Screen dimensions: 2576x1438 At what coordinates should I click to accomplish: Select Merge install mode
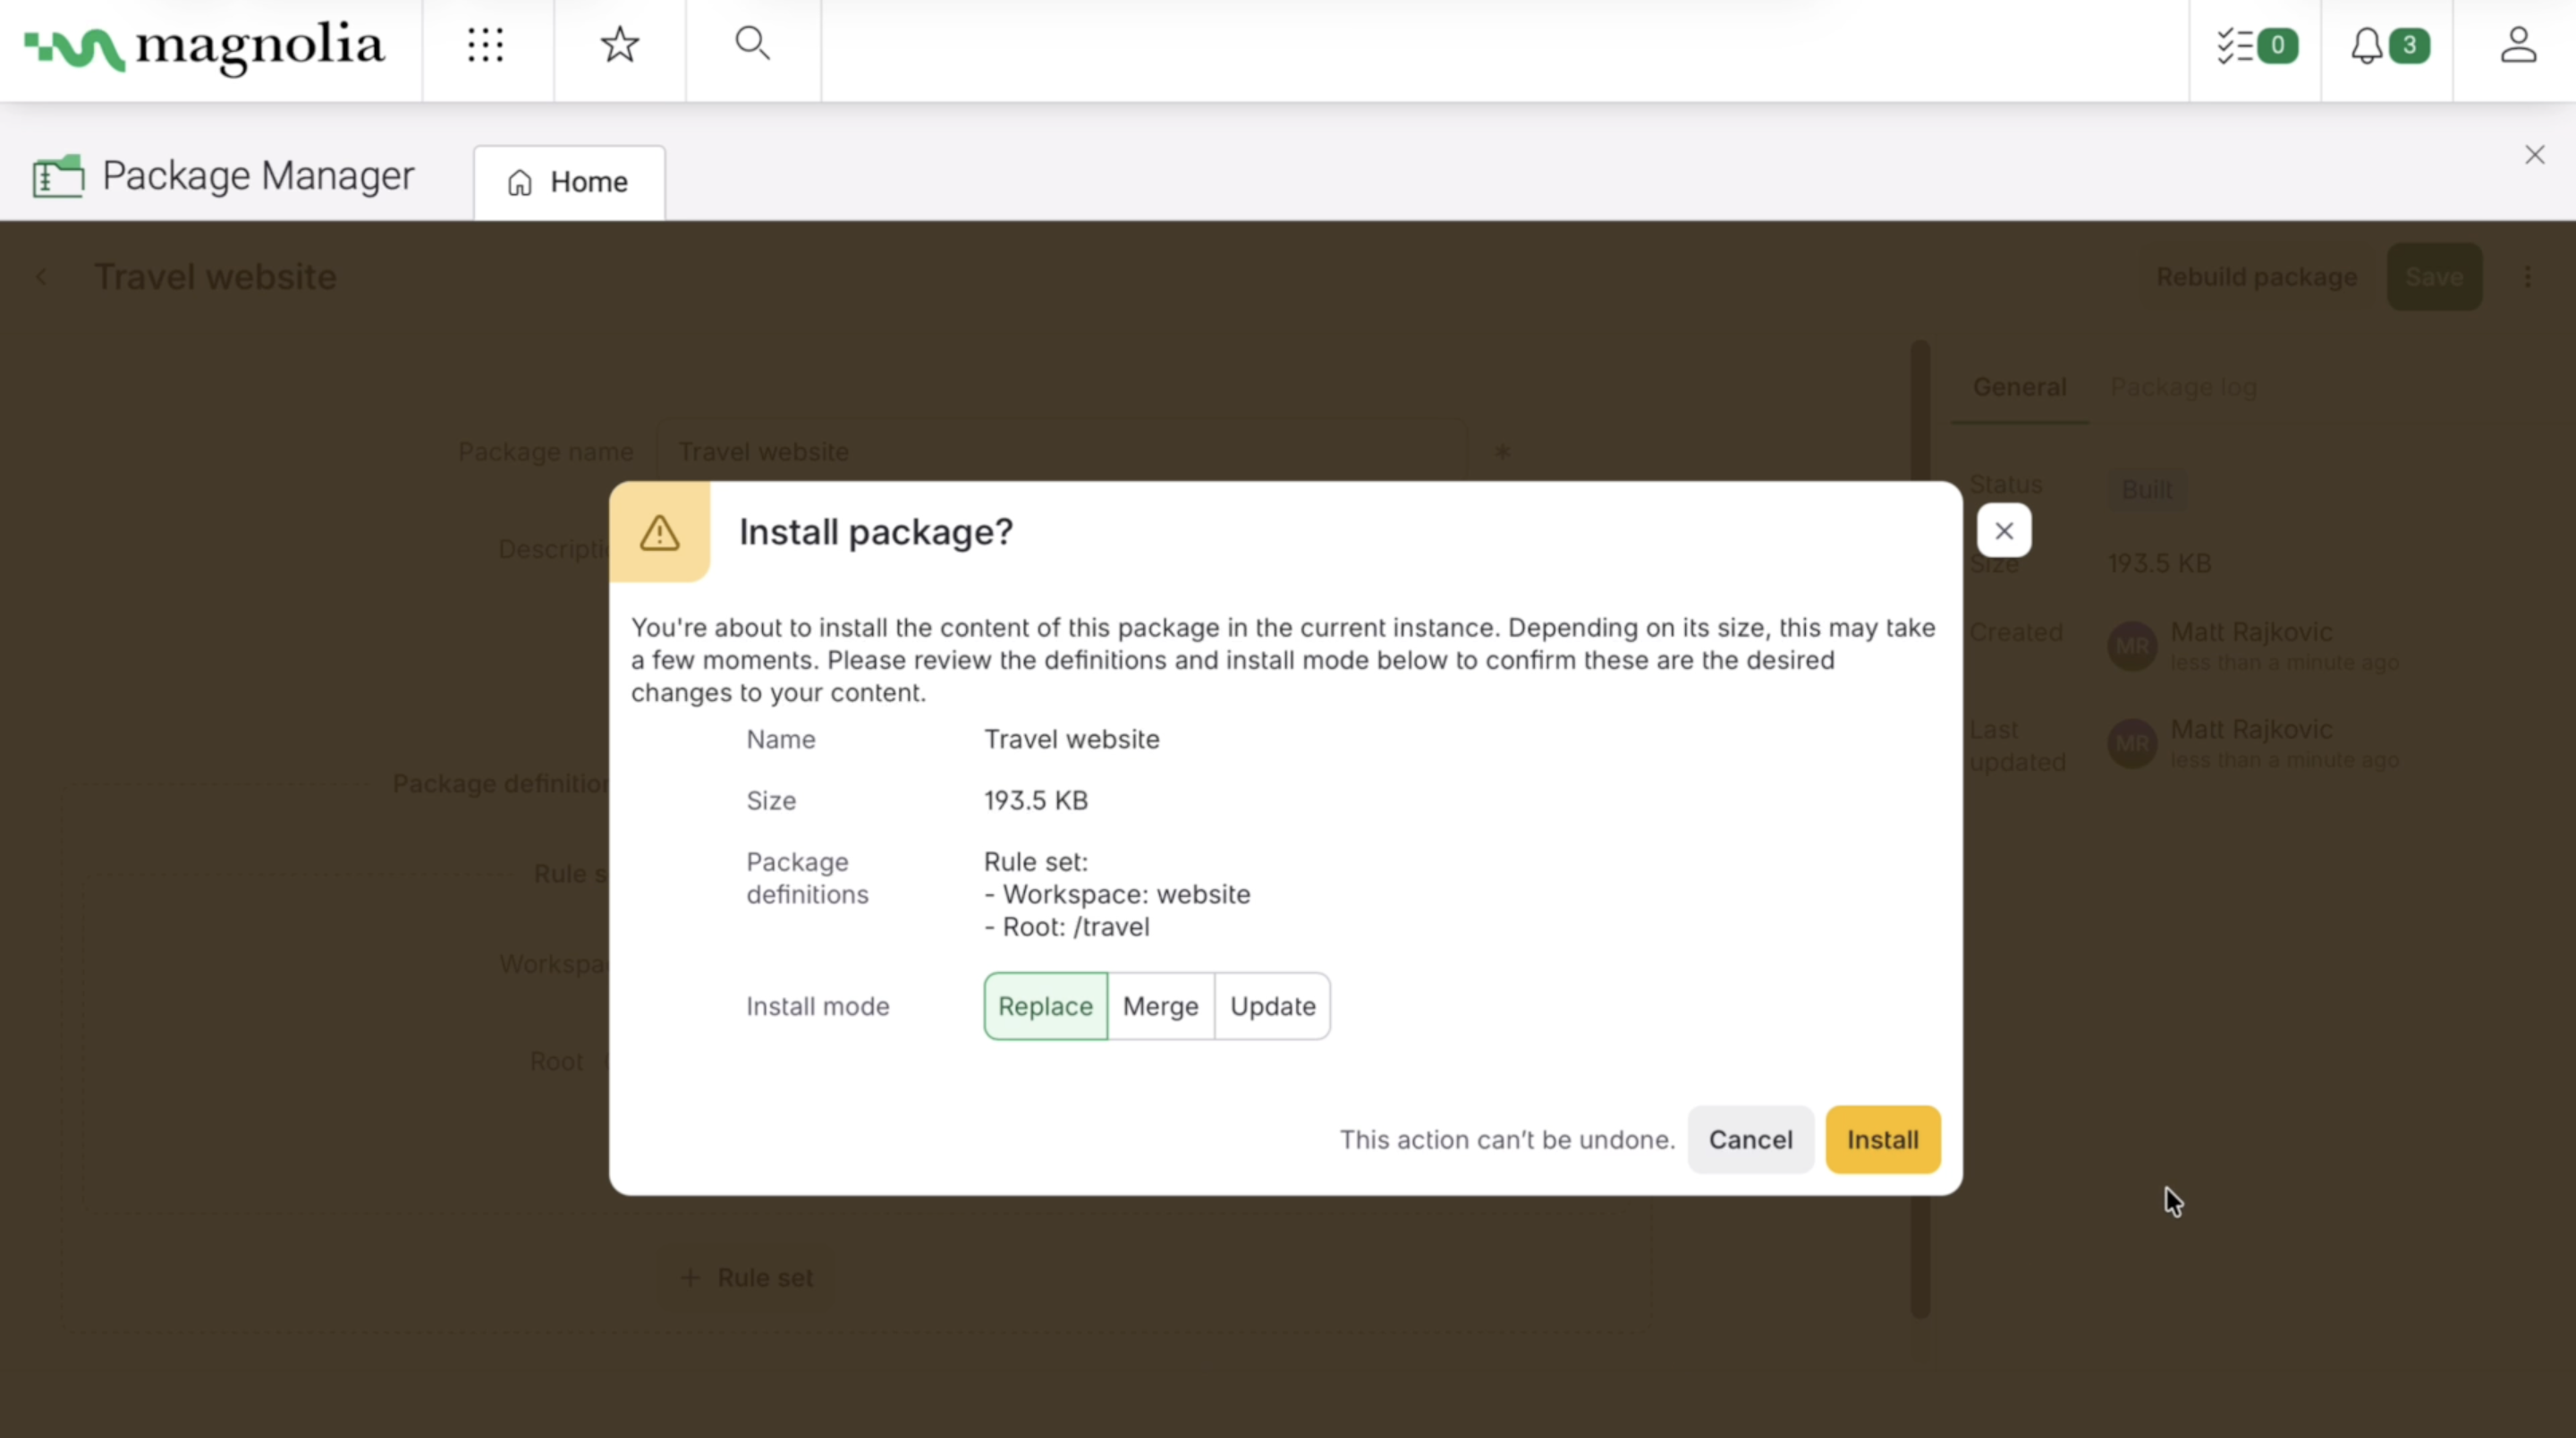[1161, 1006]
